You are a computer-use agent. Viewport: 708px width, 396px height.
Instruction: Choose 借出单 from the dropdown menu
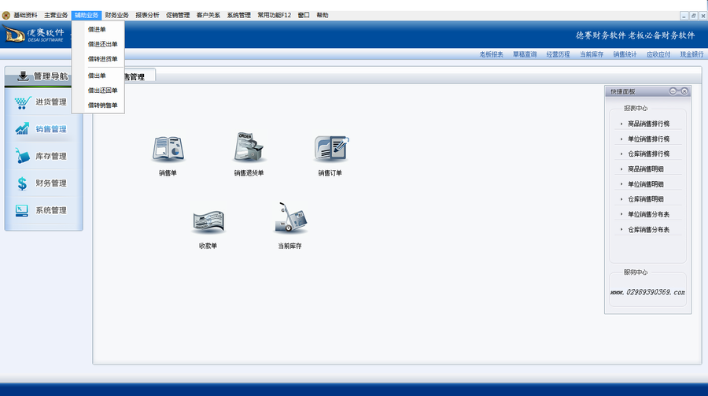[x=98, y=76]
